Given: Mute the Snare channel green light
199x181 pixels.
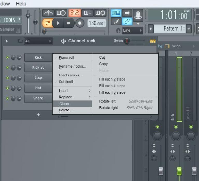Looking at the screenshot, I should (x=7, y=98).
